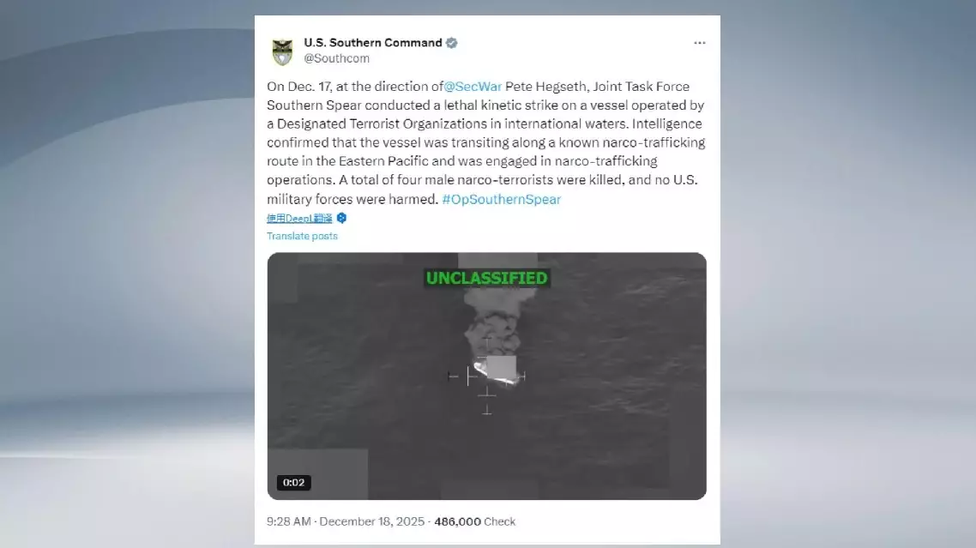The height and width of the screenshot is (548, 976).
Task: Open the @SecWar mention in the post
Action: click(473, 87)
